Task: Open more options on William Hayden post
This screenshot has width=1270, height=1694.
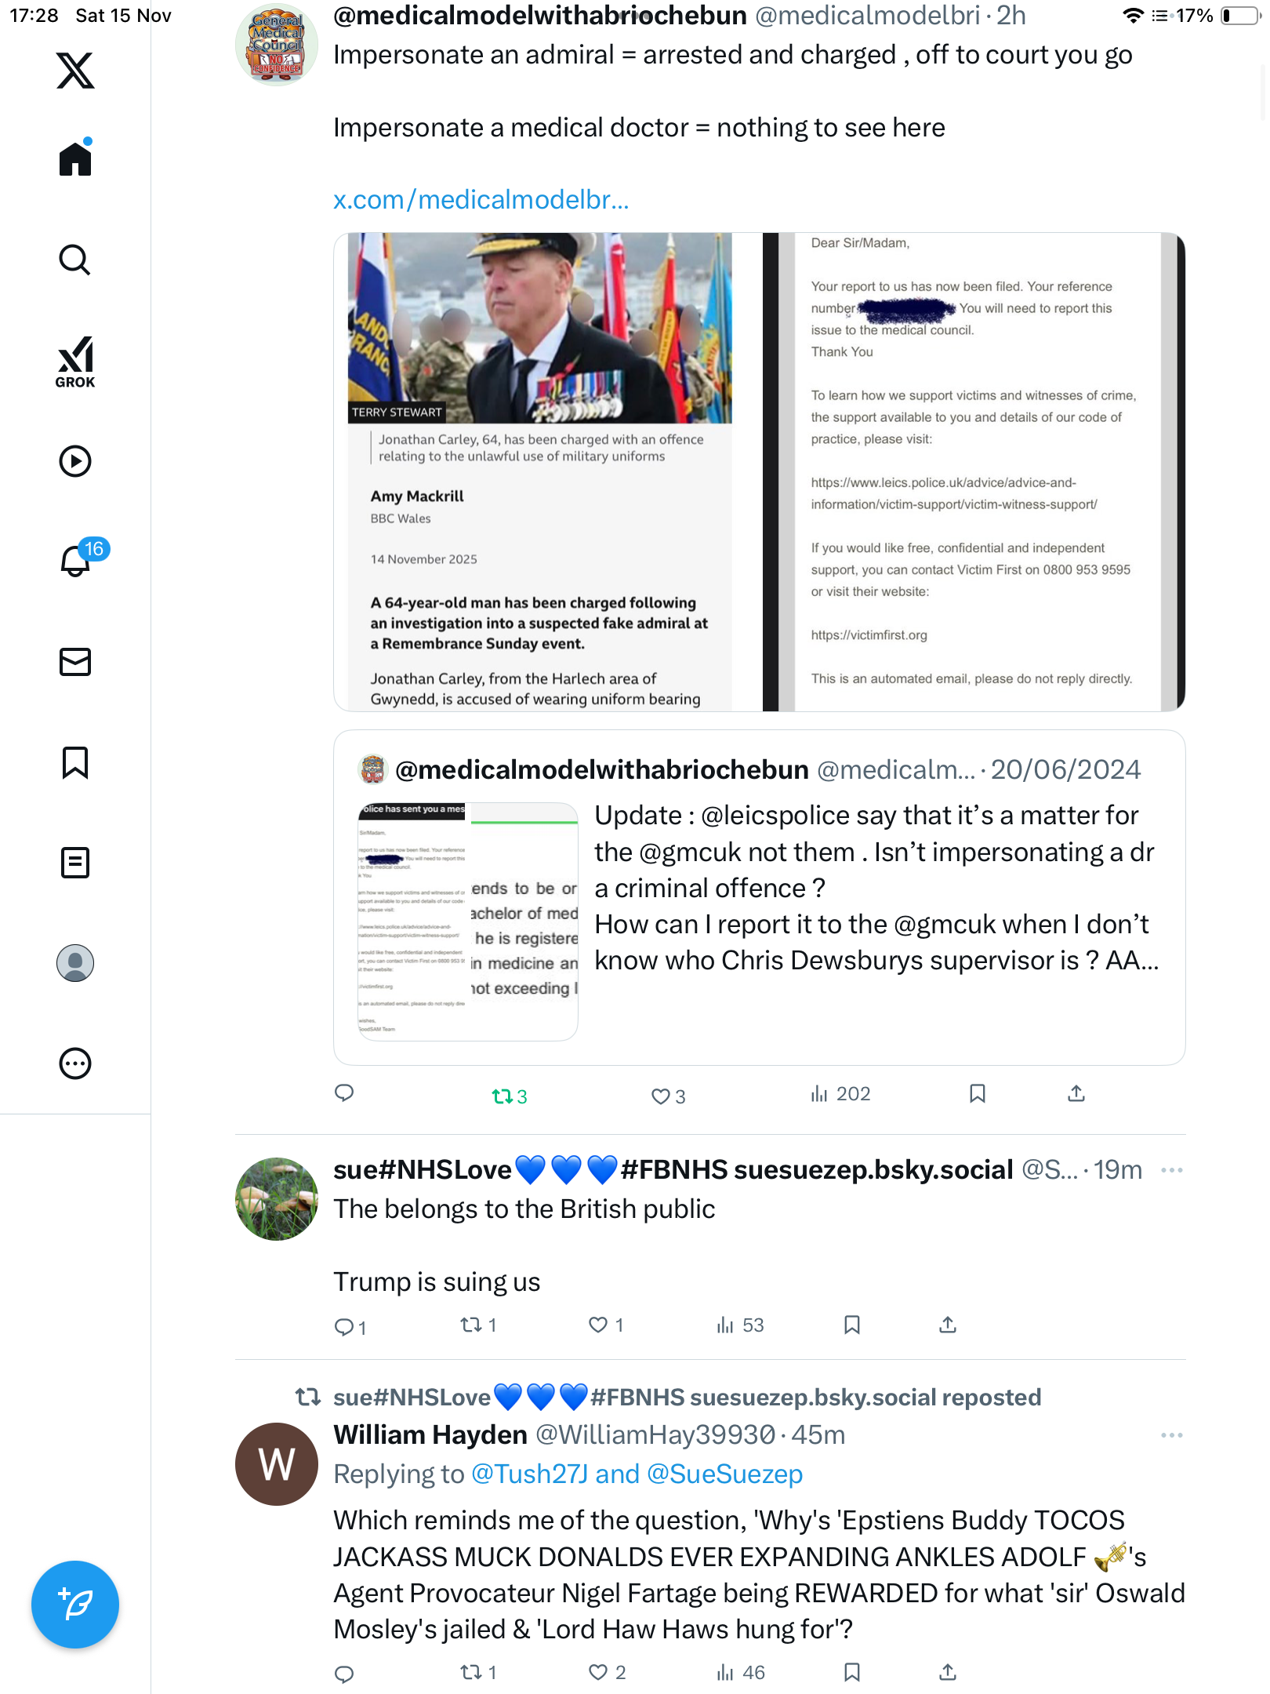Action: [1171, 1435]
